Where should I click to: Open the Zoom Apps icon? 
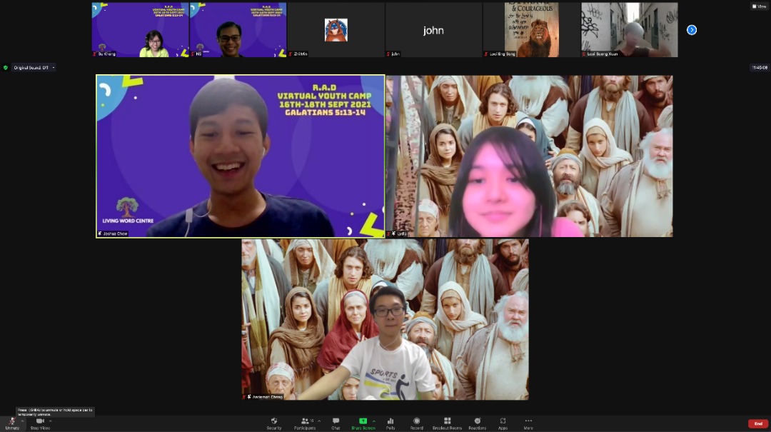tap(503, 421)
